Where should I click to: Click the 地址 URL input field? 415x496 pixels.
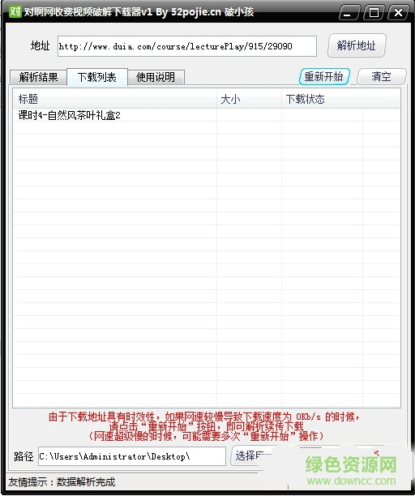pyautogui.click(x=187, y=46)
